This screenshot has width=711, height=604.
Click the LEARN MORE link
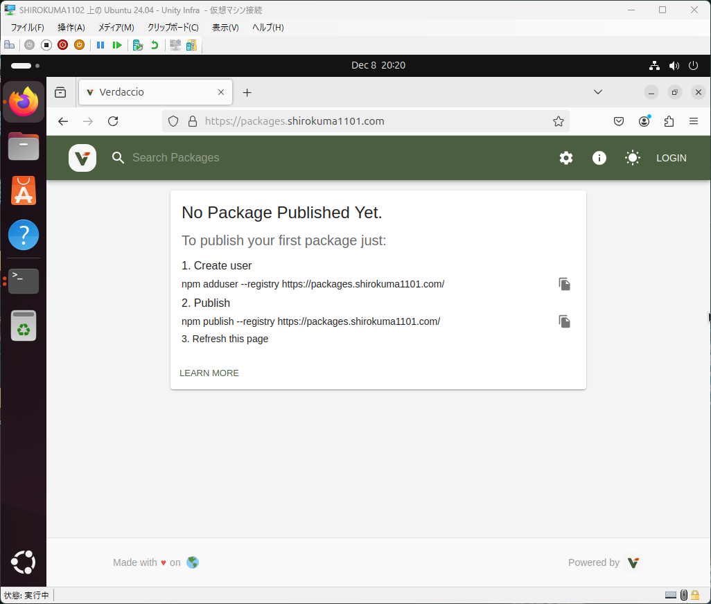click(209, 373)
